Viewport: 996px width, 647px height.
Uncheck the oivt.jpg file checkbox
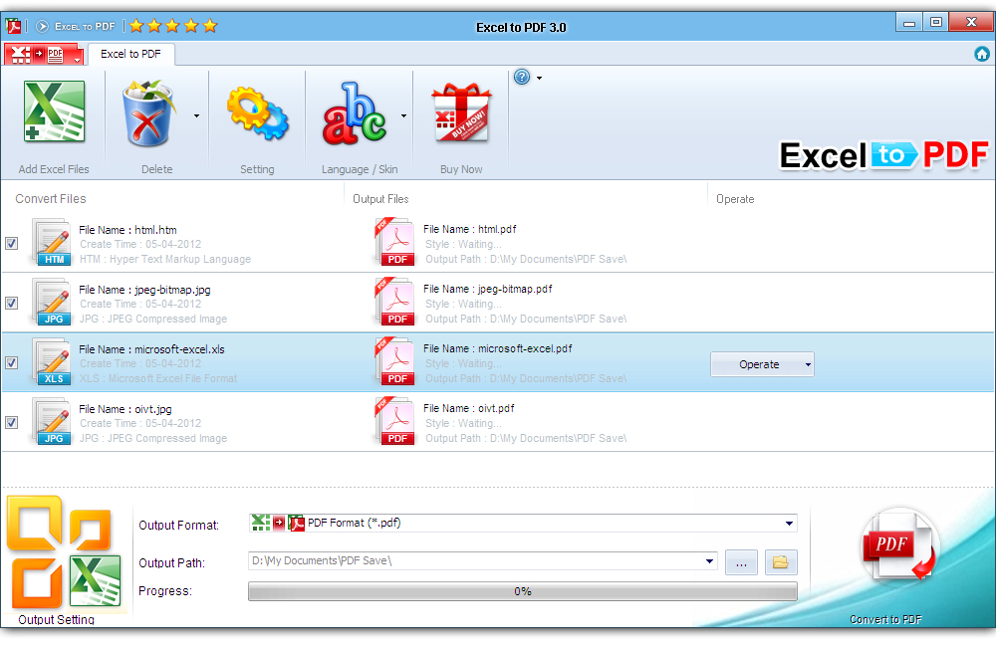pos(11,422)
